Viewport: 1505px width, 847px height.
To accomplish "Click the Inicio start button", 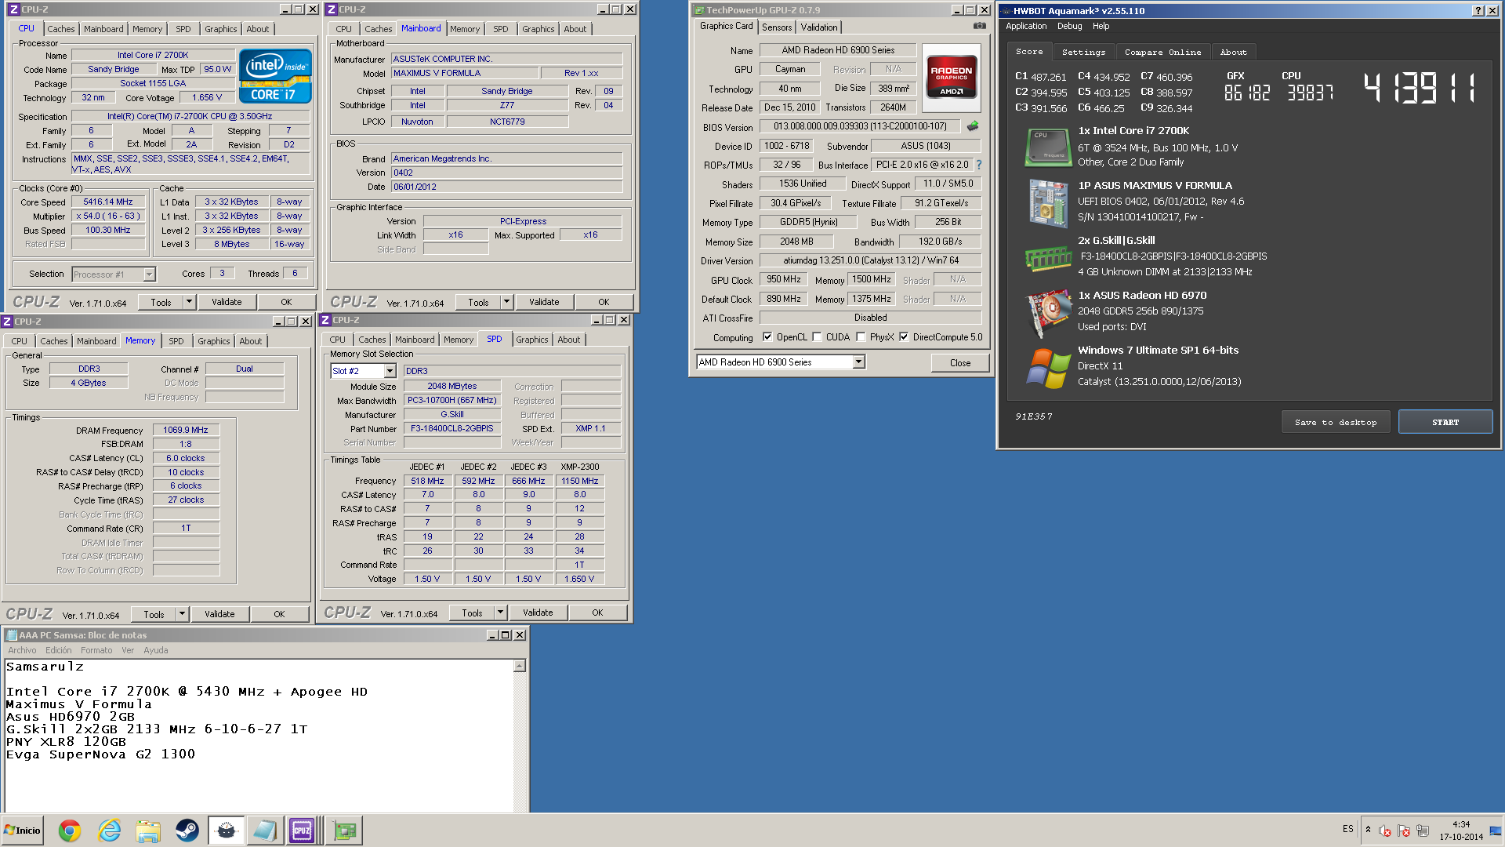I will click(23, 831).
